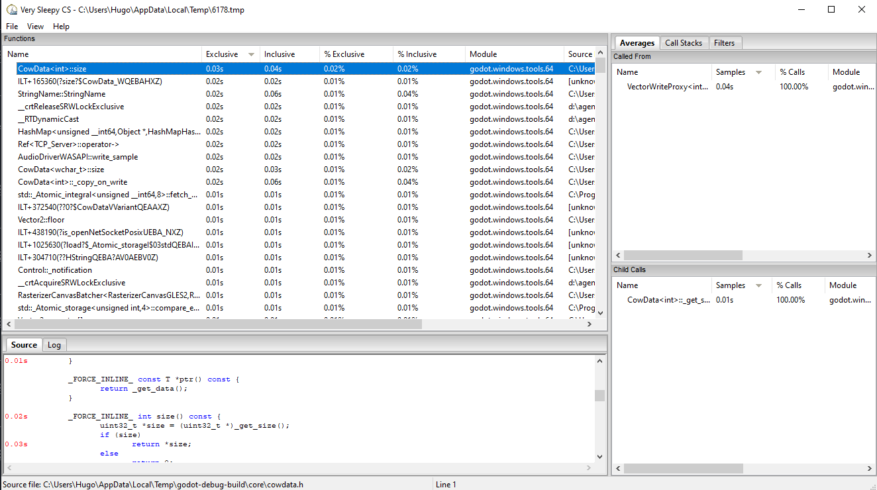Click the Source panel horizontal scrollbar
The width and height of the screenshot is (877, 490).
click(298, 467)
